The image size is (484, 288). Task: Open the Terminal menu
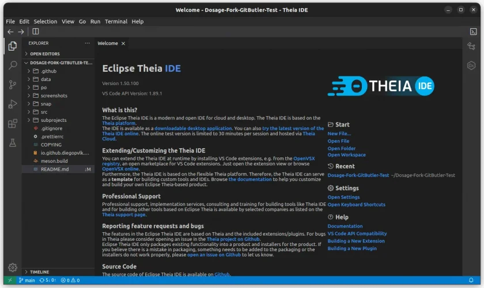(116, 21)
